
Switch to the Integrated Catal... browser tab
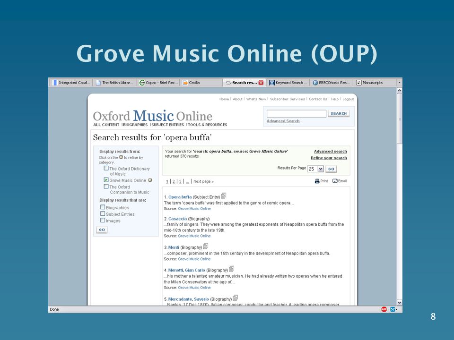pyautogui.click(x=71, y=83)
